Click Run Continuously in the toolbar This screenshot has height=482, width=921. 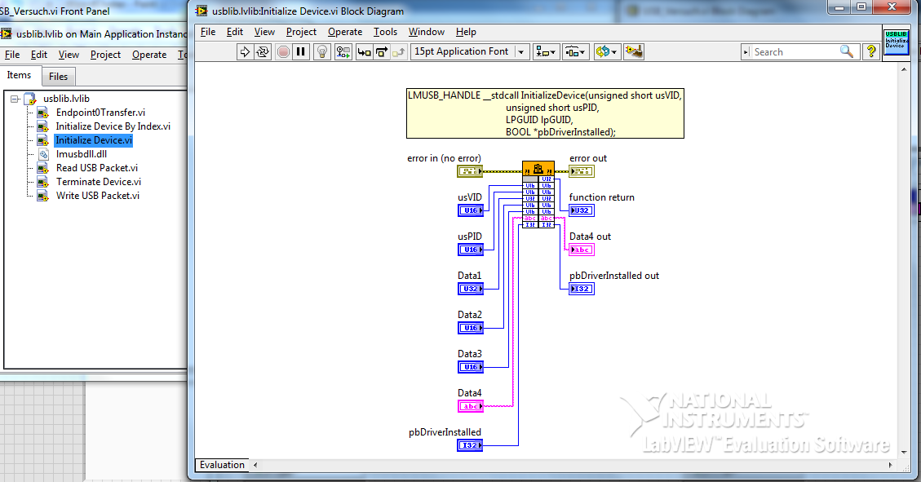263,51
